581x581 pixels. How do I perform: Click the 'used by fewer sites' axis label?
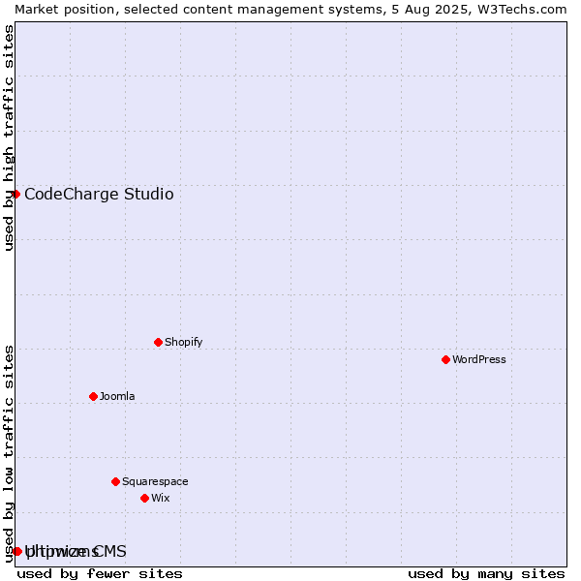tap(100, 574)
